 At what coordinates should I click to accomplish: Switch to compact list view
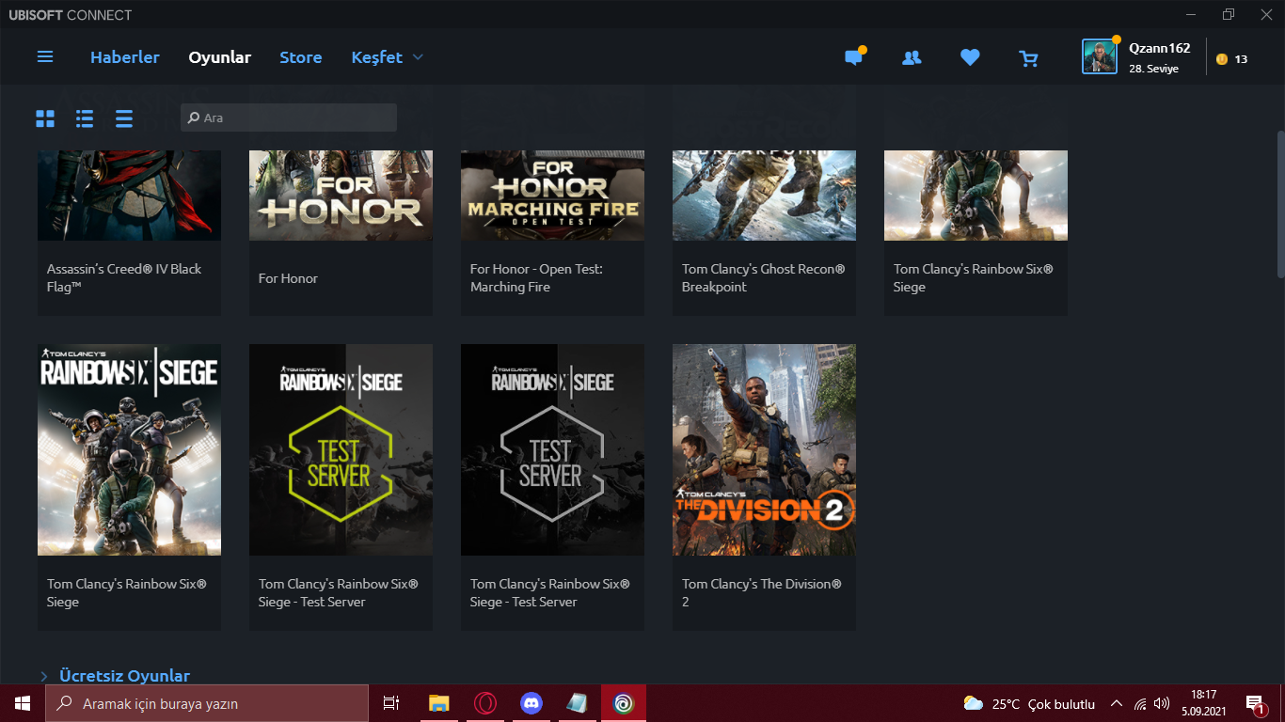click(x=124, y=118)
